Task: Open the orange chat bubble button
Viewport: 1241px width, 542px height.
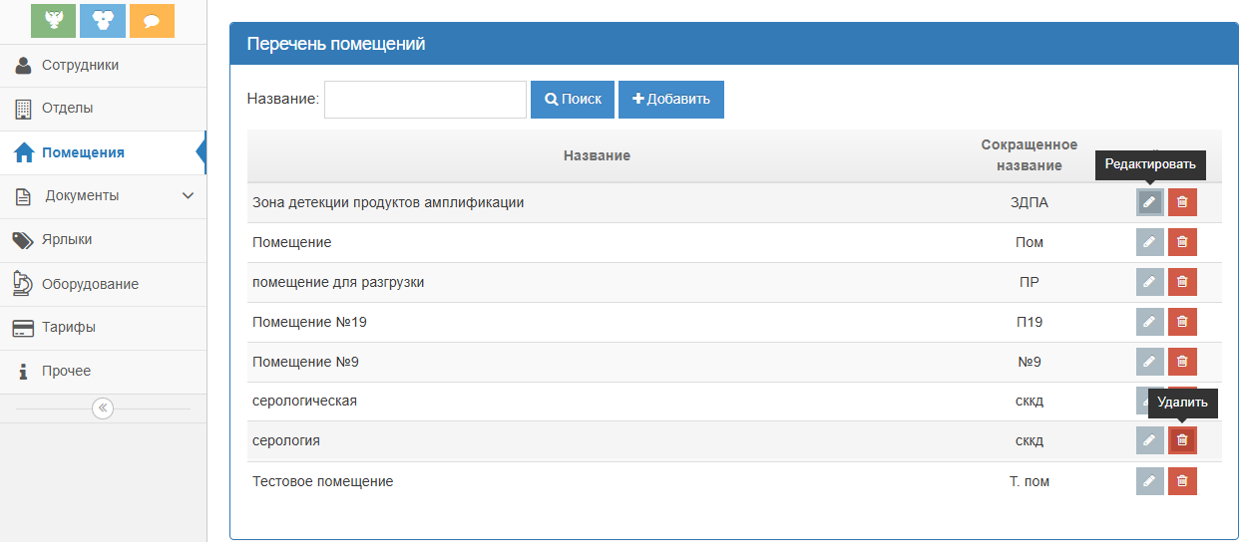Action: coord(152,21)
